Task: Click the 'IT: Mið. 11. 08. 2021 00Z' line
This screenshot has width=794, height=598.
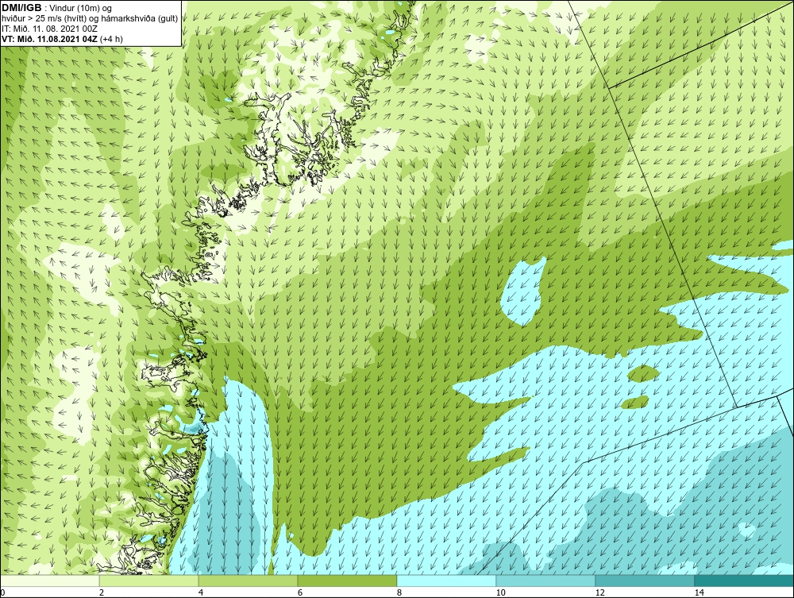Action: pos(49,29)
